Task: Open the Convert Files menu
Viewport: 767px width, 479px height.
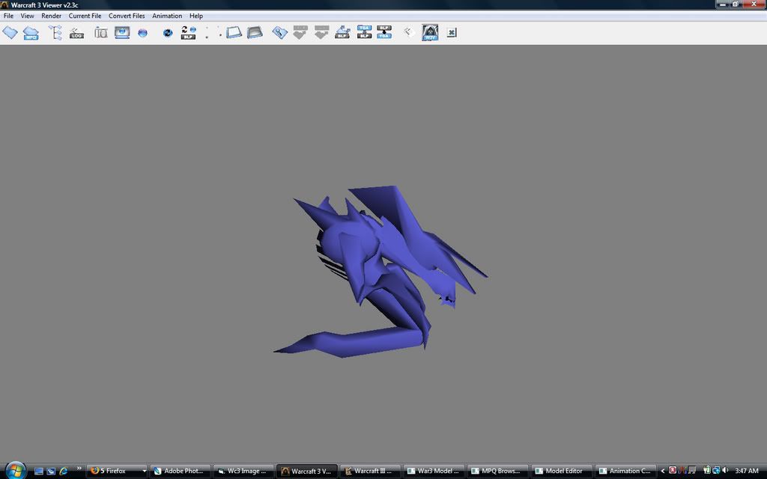Action: (127, 16)
